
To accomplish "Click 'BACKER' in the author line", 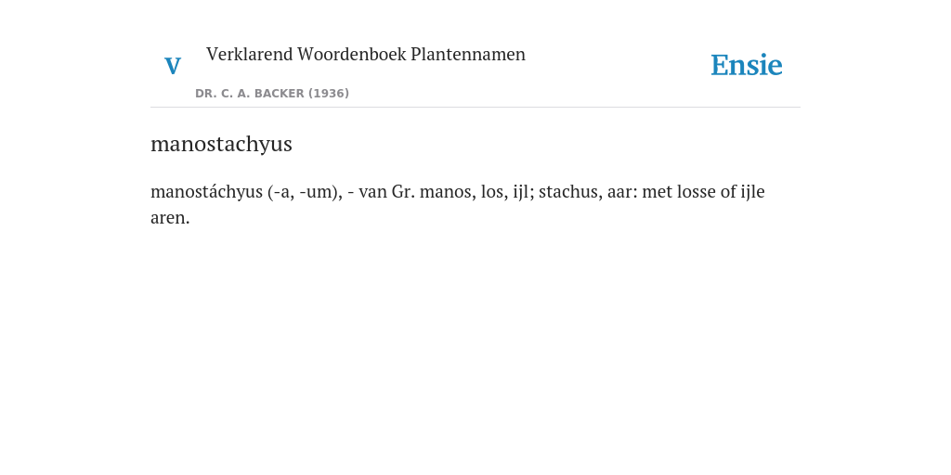I will (280, 94).
